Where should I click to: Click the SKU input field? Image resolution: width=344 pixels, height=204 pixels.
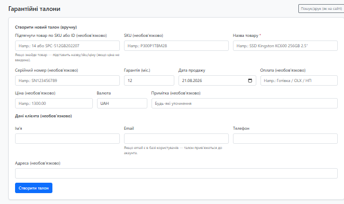pyautogui.click(x=176, y=46)
